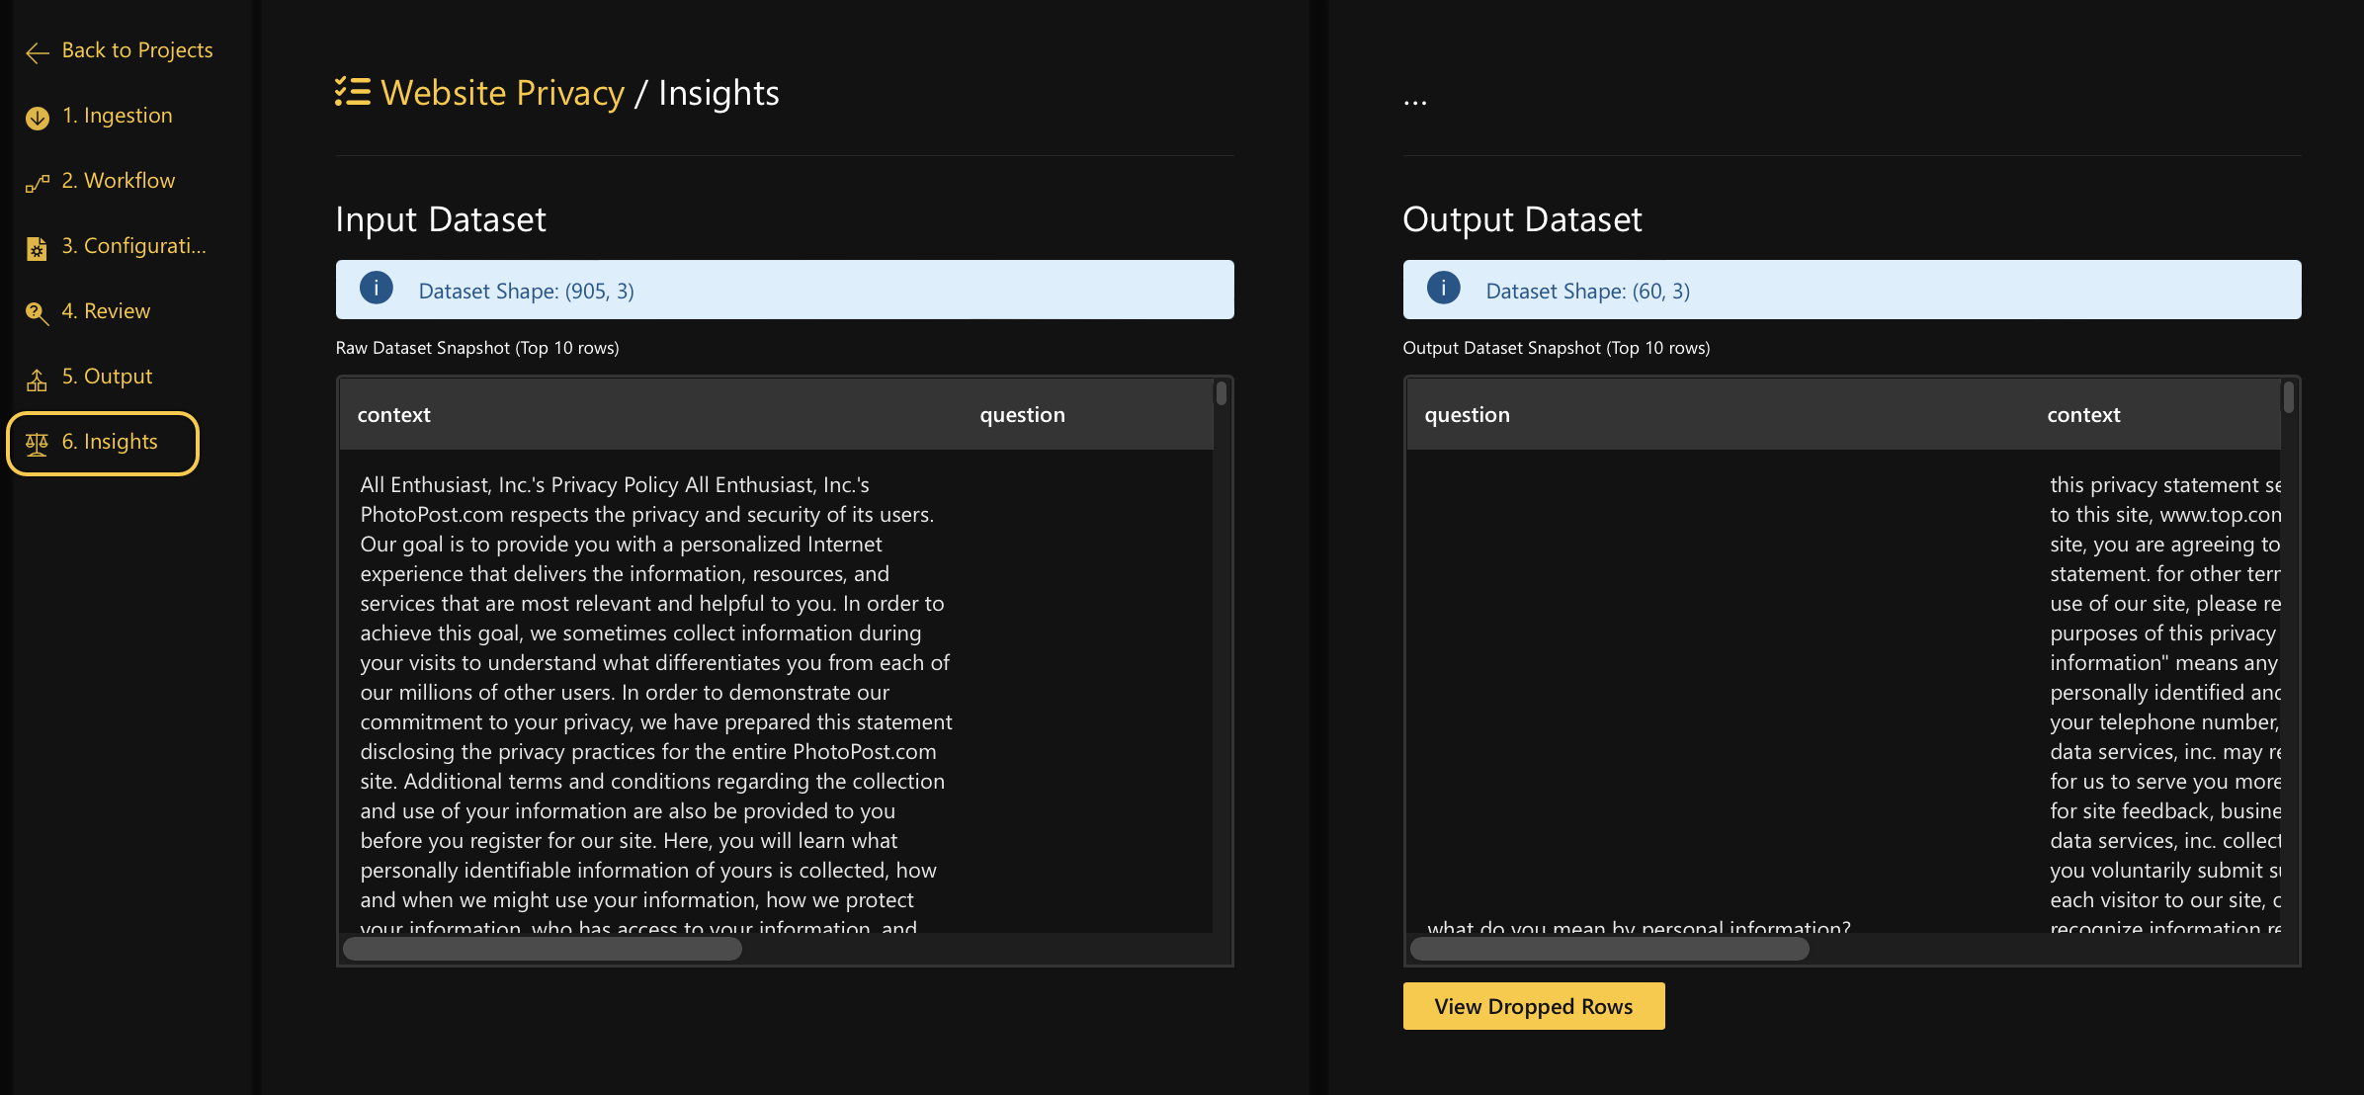Click the info icon on Output Dataset Shape banner
Viewport: 2364px width, 1095px height.
pos(1444,289)
